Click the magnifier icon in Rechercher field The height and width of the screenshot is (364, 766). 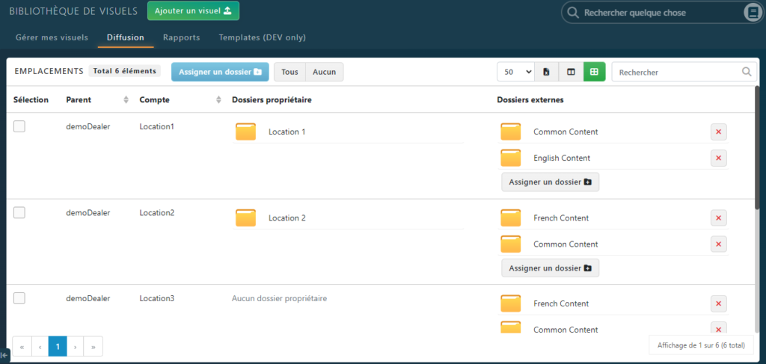(x=746, y=72)
